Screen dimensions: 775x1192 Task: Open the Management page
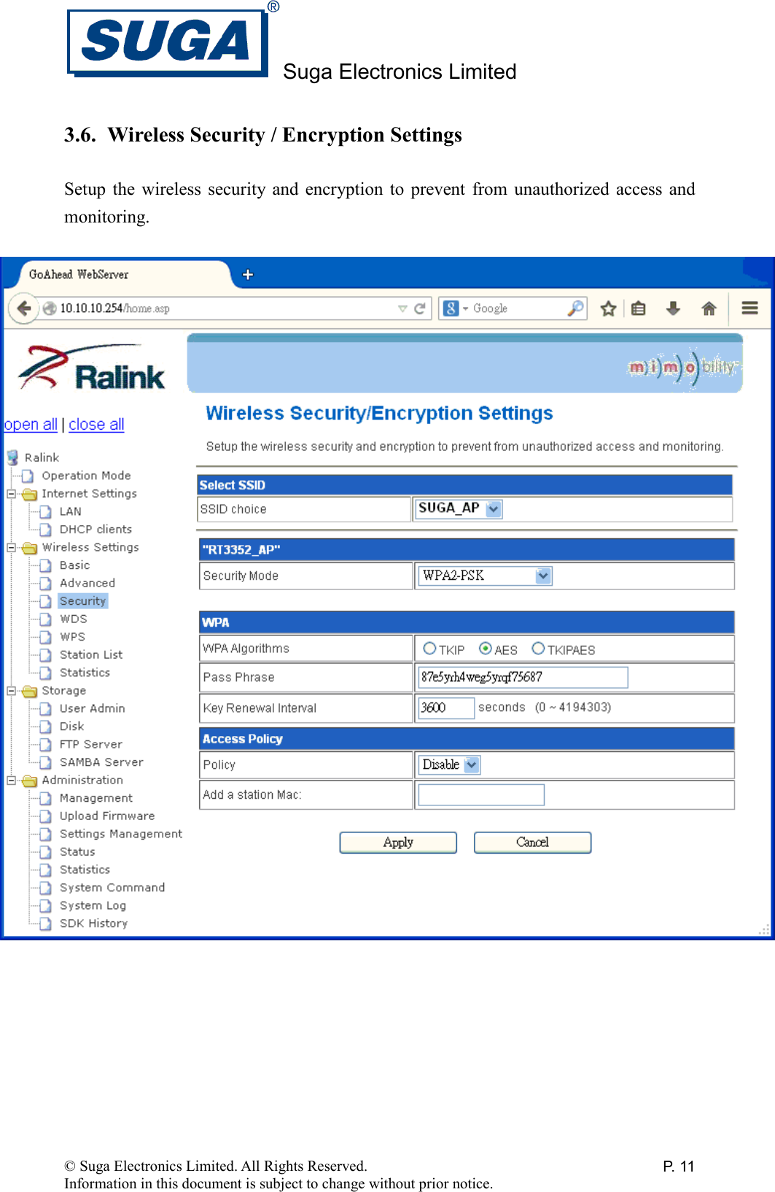[96, 798]
